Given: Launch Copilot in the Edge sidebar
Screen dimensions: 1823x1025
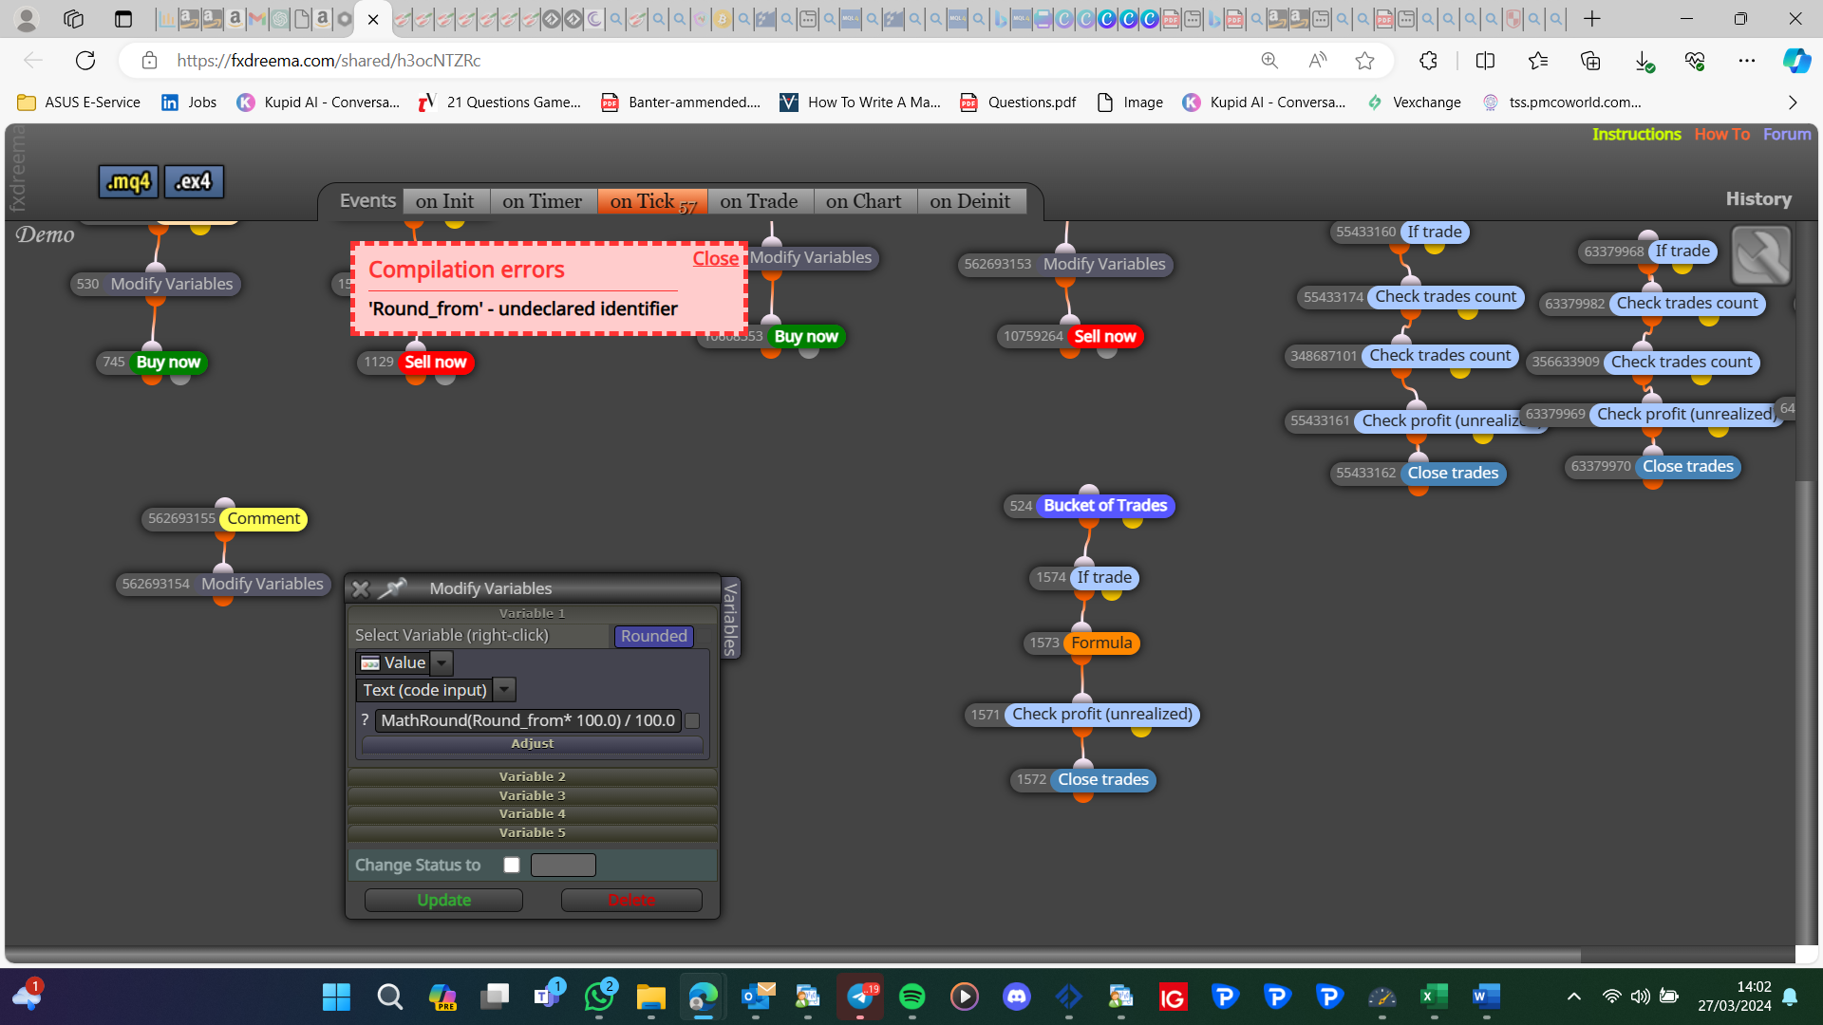Looking at the screenshot, I should click(x=1796, y=61).
